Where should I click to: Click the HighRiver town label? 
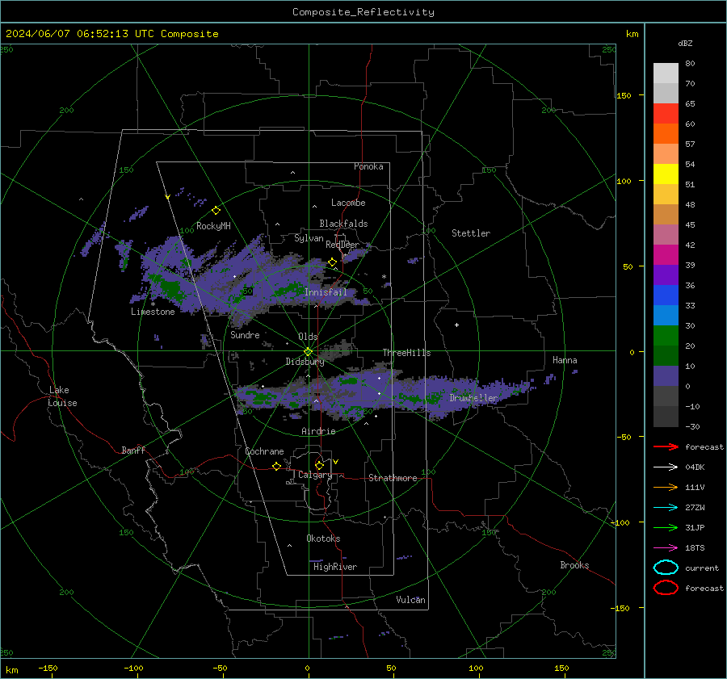[x=335, y=567]
